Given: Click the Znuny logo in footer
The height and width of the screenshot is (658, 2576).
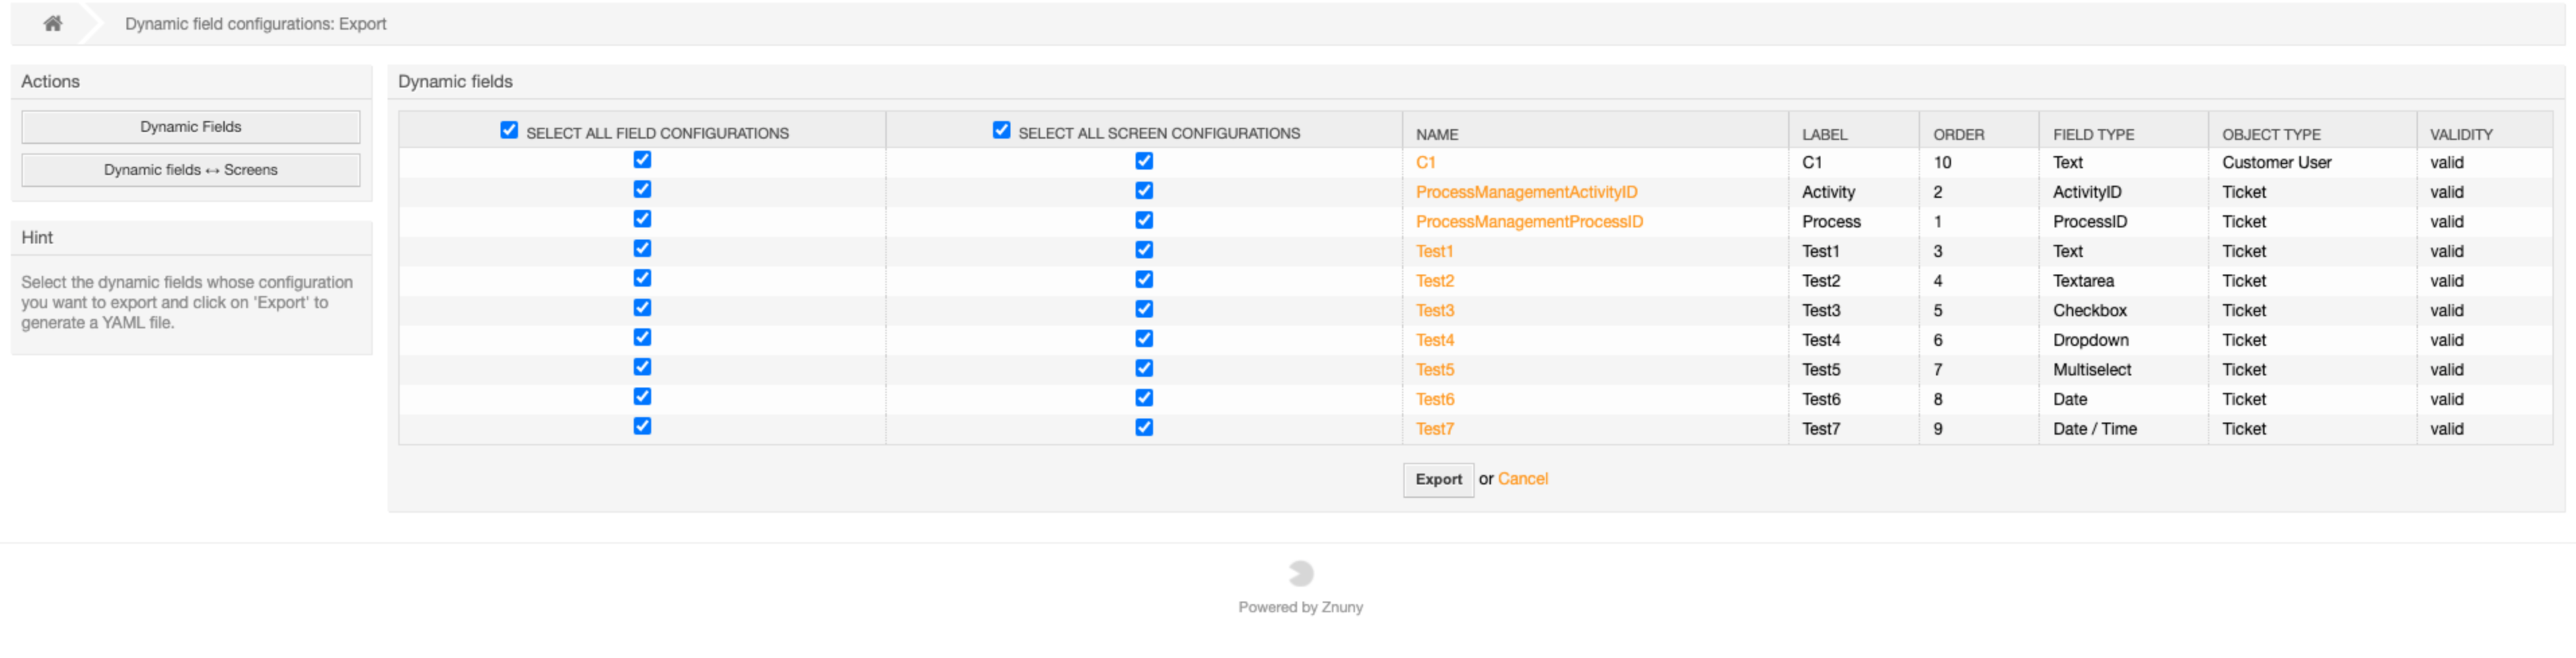Looking at the screenshot, I should pyautogui.click(x=1300, y=573).
